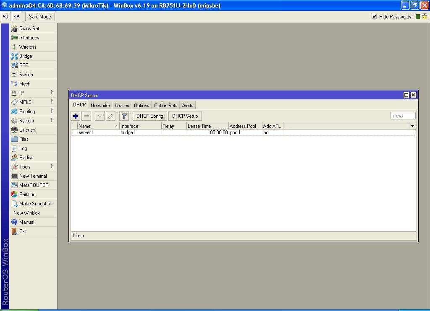Switch to the Networks tab
This screenshot has height=311, width=430.
point(100,105)
